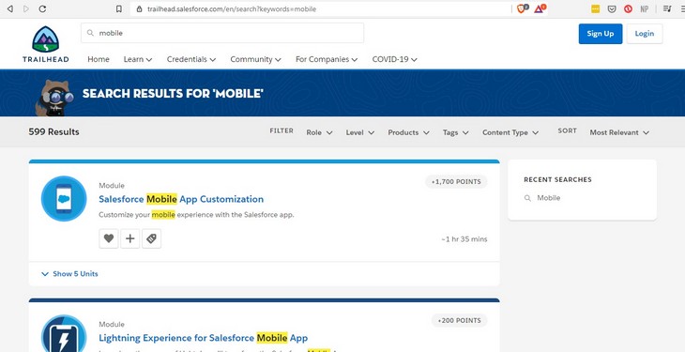Open the Tags filter dropdown
Screen dimensions: 685x352
456,132
